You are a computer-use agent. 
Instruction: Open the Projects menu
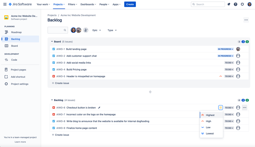59,4
